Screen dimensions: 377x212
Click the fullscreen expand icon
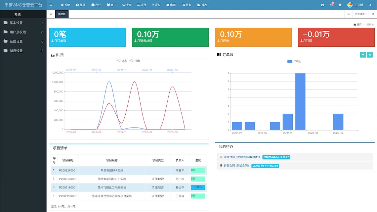coord(373,14)
